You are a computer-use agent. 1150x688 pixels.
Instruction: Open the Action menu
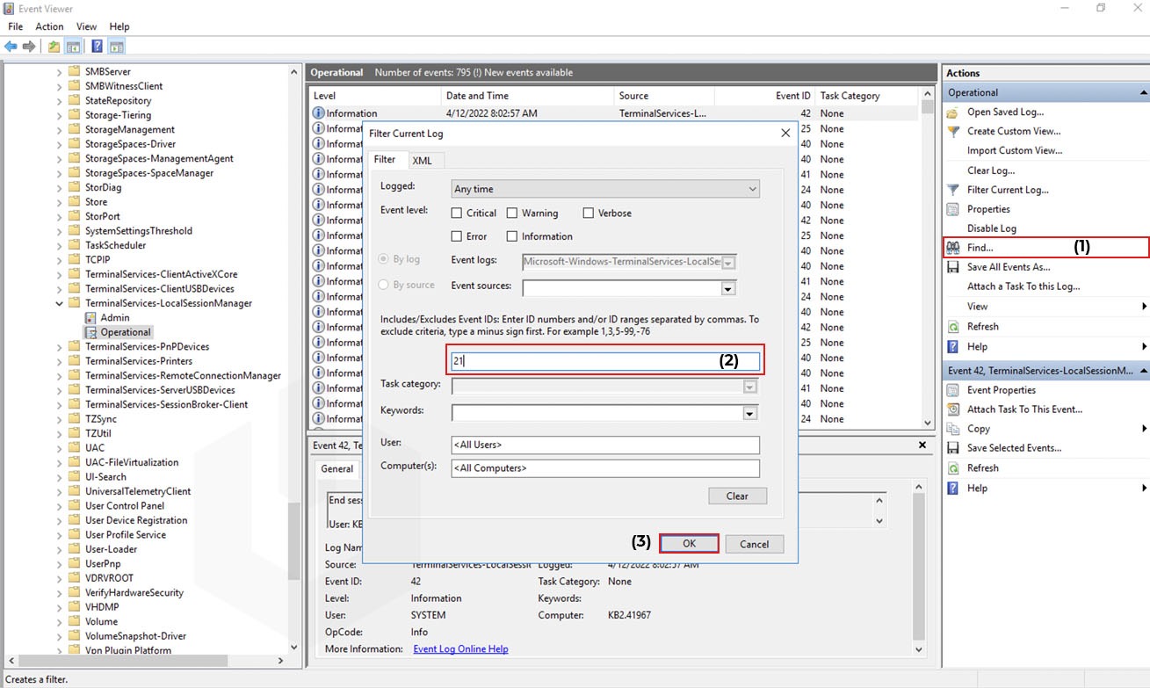pyautogui.click(x=49, y=26)
